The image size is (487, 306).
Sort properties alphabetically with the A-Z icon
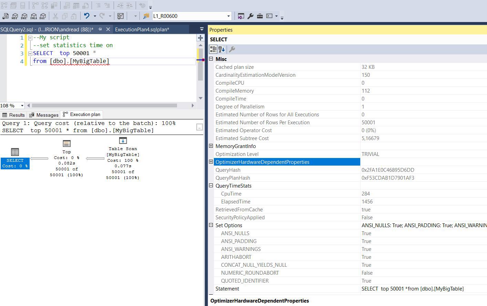click(x=221, y=50)
